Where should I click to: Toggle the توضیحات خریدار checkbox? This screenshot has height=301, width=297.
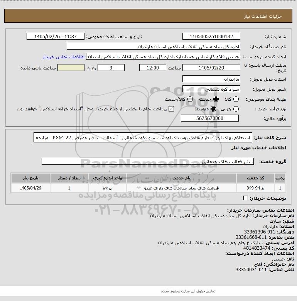coord(246,198)
